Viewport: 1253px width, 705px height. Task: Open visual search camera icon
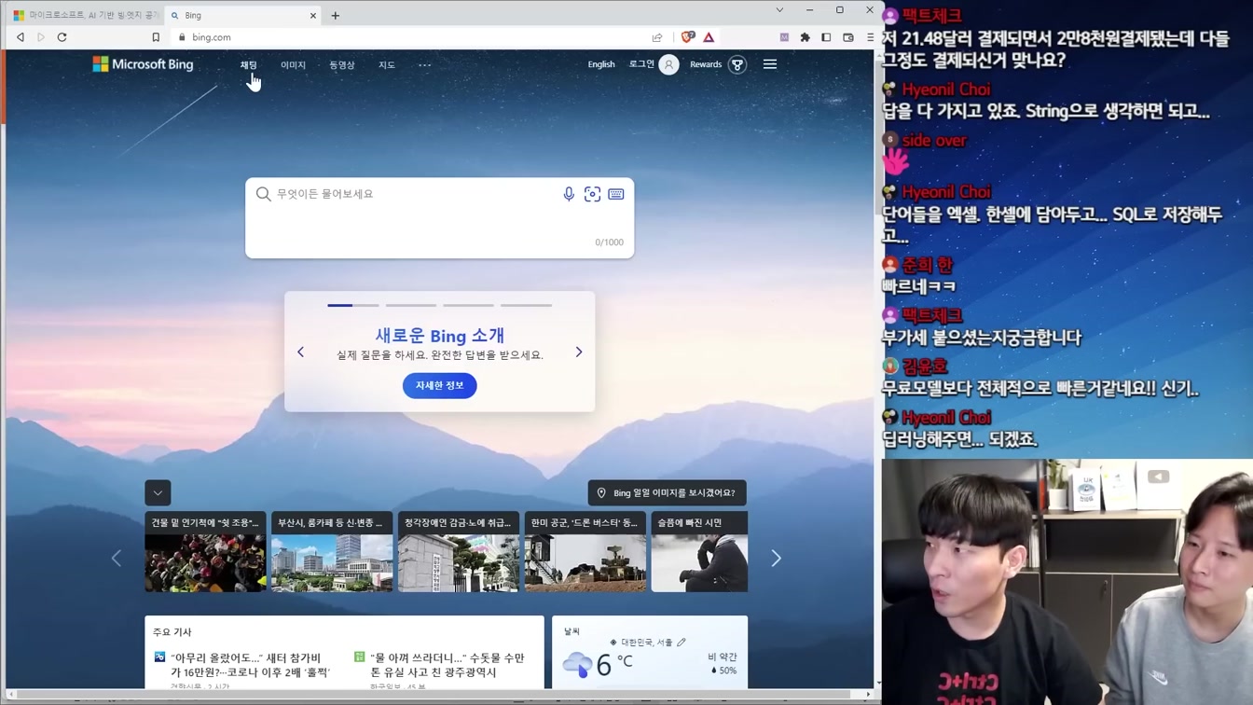tap(592, 194)
